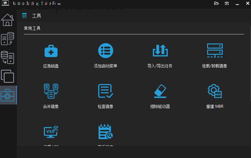The height and width of the screenshot is (158, 251).
Task: Select the Tools toolbox sidebar icon
Action: coord(8,95)
